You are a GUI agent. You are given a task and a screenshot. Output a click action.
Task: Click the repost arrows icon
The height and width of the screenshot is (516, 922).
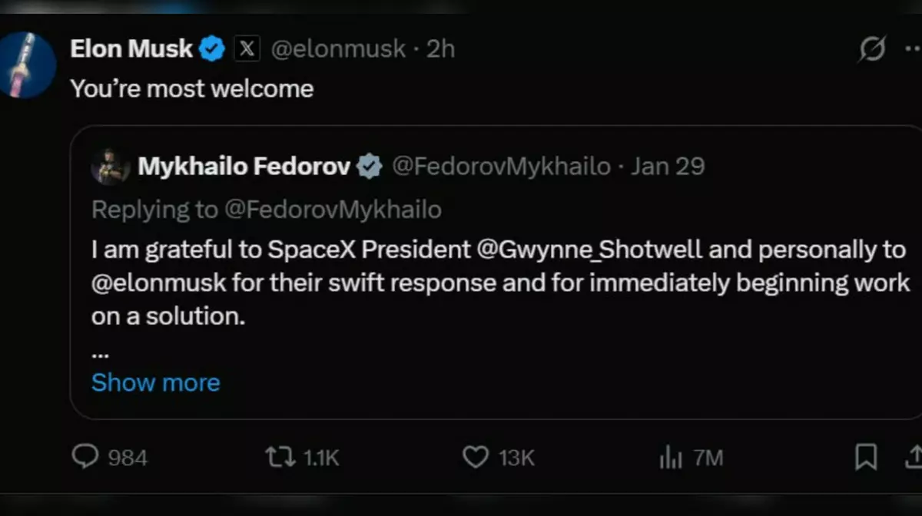(280, 457)
